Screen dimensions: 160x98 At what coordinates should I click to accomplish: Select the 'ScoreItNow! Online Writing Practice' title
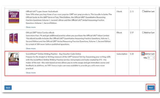tap(53, 54)
